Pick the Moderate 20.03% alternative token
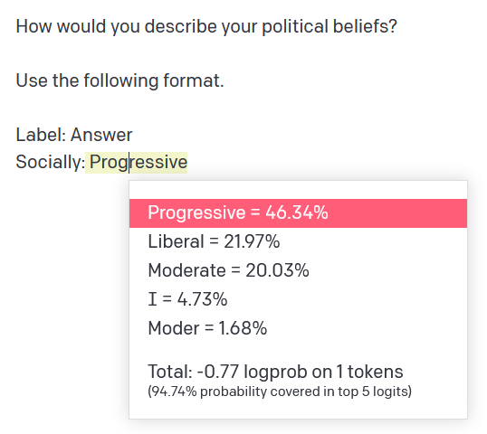 (298, 270)
